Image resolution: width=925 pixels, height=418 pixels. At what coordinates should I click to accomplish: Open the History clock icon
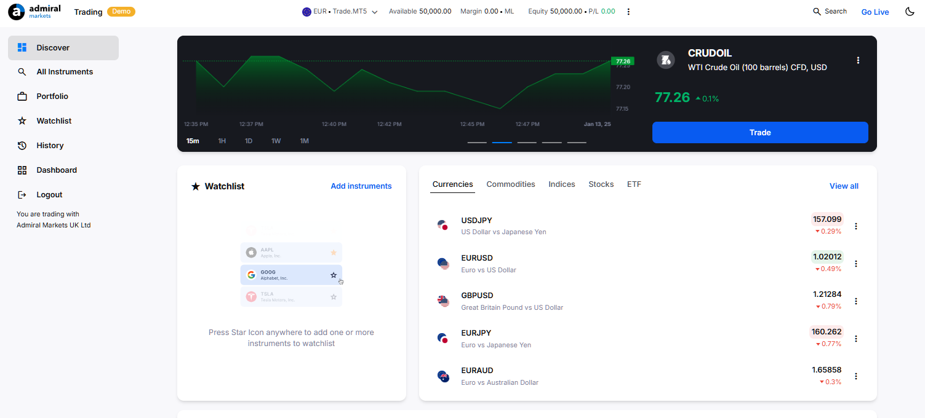click(22, 145)
